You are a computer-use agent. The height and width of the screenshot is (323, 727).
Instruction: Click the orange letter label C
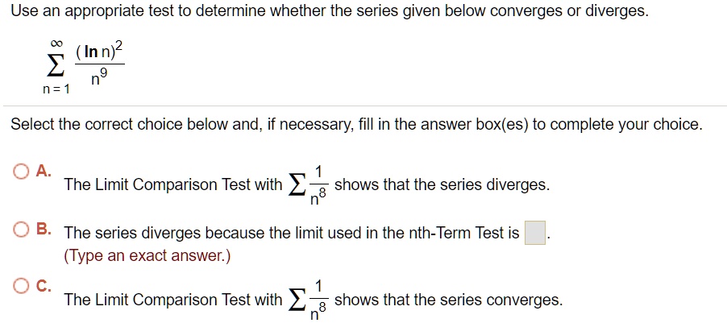click(x=43, y=287)
